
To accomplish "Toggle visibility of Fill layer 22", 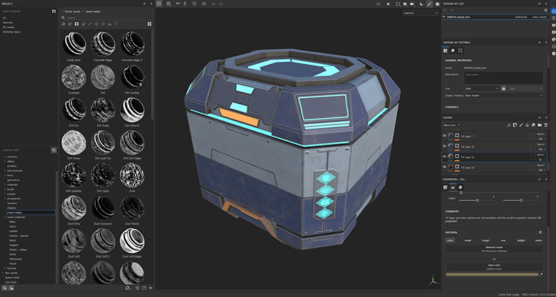I will click(444, 146).
